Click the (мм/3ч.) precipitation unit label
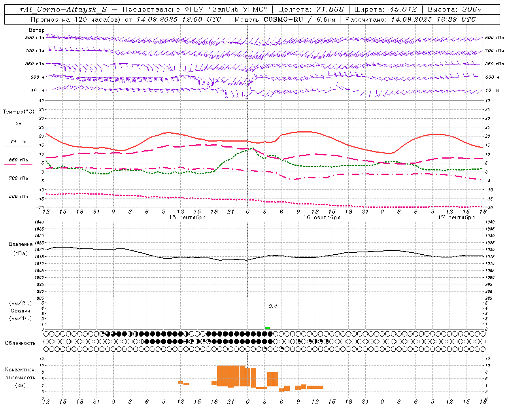This screenshot has width=506, height=405. [20, 303]
